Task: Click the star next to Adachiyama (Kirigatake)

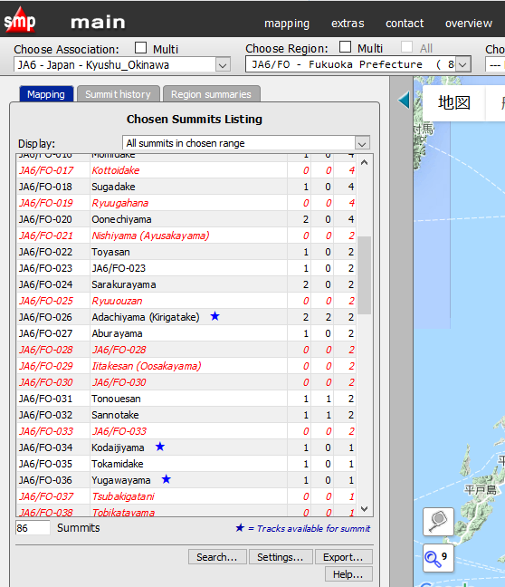Action: (x=214, y=316)
